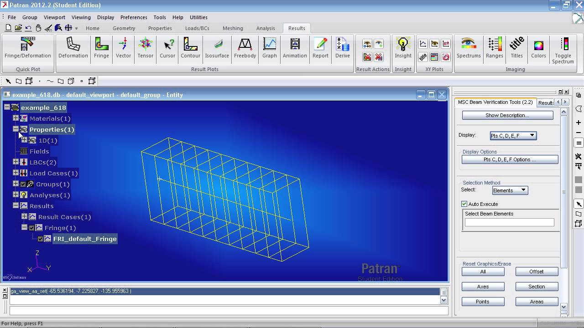Select the Cursor result tool
584x328 pixels.
pyautogui.click(x=167, y=48)
